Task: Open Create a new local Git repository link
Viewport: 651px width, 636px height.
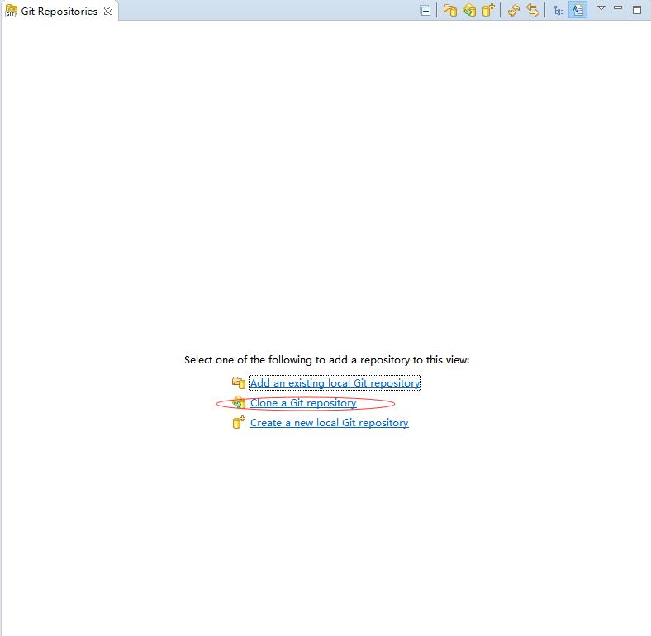Action: [330, 423]
